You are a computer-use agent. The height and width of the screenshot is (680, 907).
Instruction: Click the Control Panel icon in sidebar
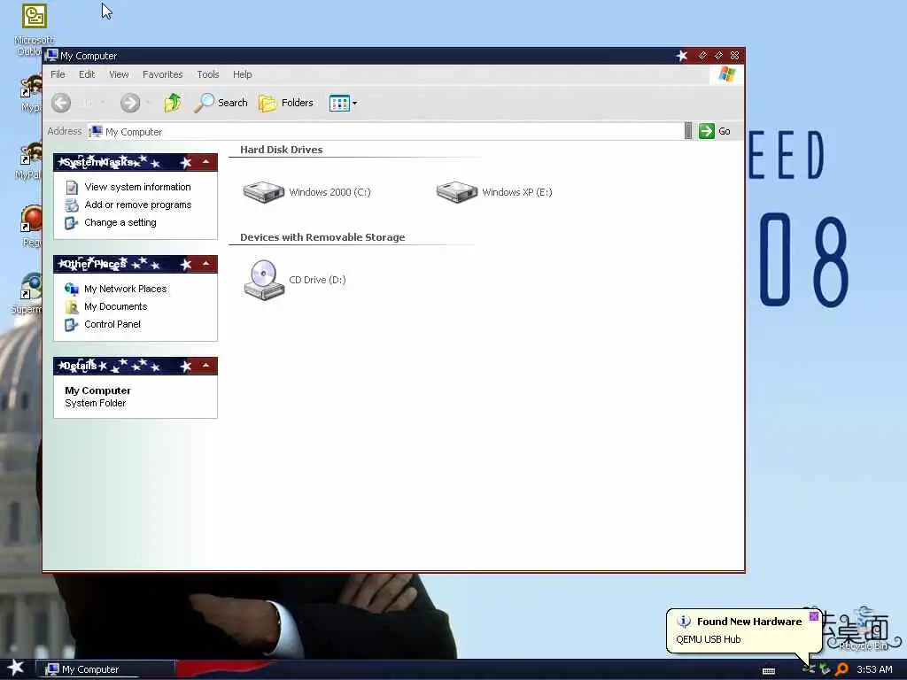click(x=72, y=325)
